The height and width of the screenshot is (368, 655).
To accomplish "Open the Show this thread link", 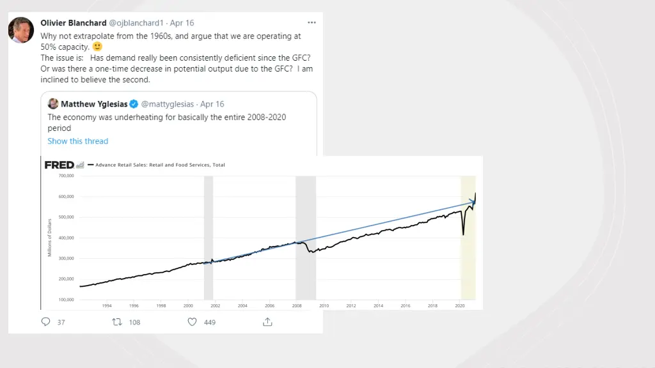I will [x=77, y=141].
